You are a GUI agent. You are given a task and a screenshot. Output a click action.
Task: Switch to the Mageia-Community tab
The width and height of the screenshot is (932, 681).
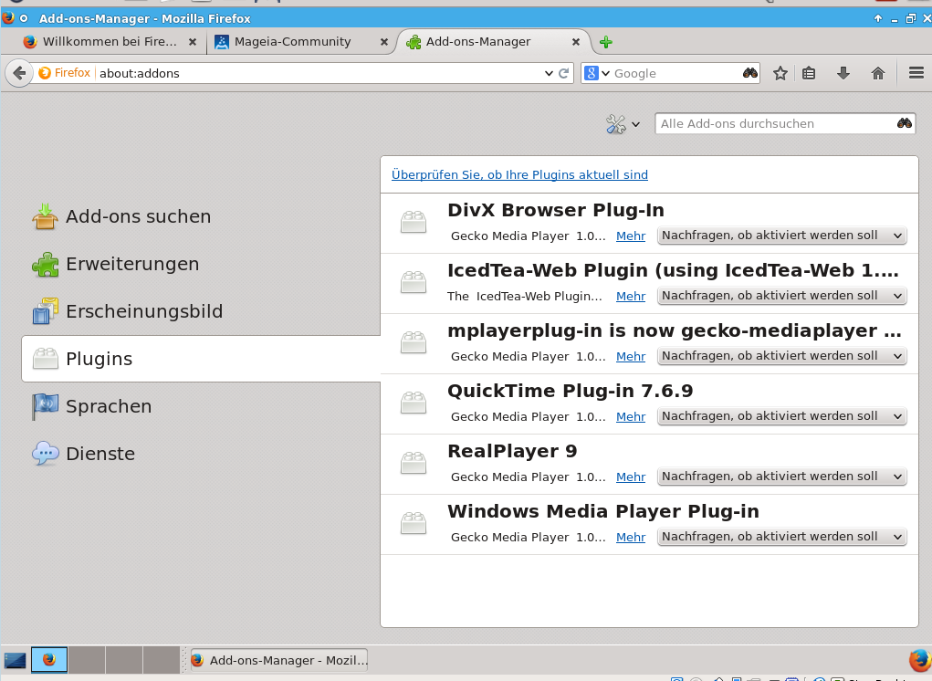pyautogui.click(x=299, y=42)
